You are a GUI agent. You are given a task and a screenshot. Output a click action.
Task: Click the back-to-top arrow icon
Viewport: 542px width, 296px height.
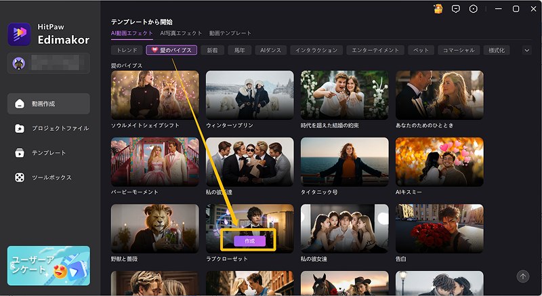522,276
